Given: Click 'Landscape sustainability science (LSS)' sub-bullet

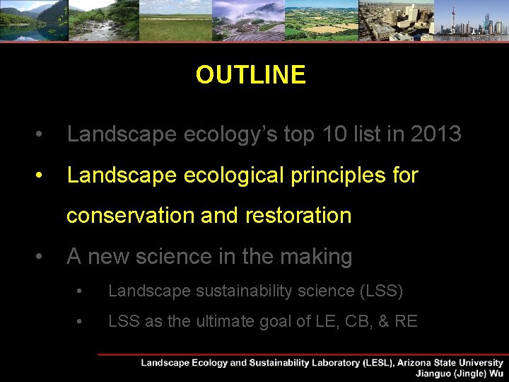Looking at the screenshot, I should (255, 291).
